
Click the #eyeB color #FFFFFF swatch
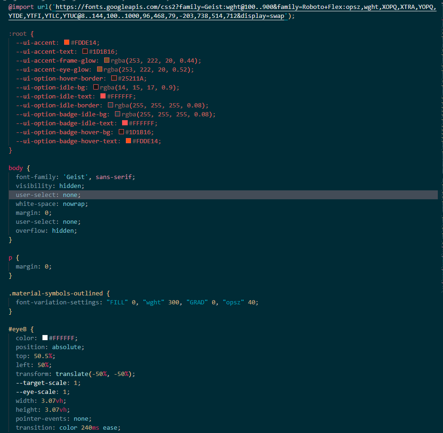click(x=45, y=337)
